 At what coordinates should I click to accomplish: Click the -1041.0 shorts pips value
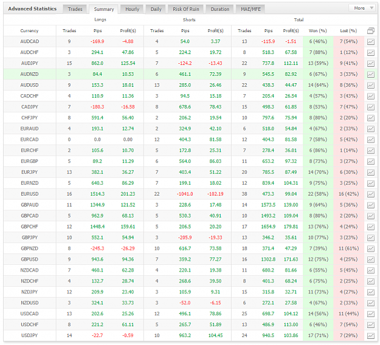[x=185, y=194]
